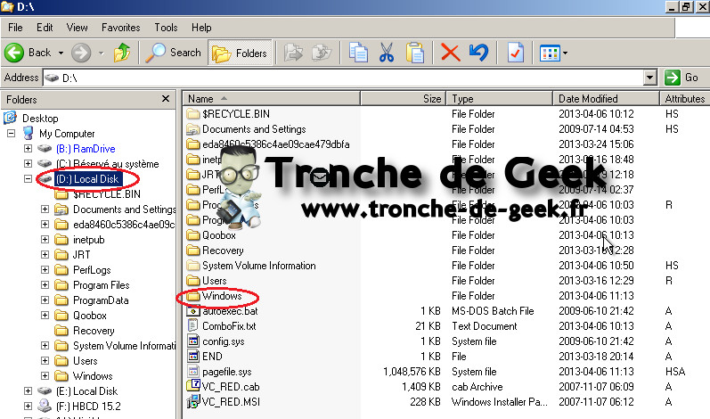Click in the Address field showing D:\
Image resolution: width=710 pixels, height=419 pixels.
[x=343, y=78]
